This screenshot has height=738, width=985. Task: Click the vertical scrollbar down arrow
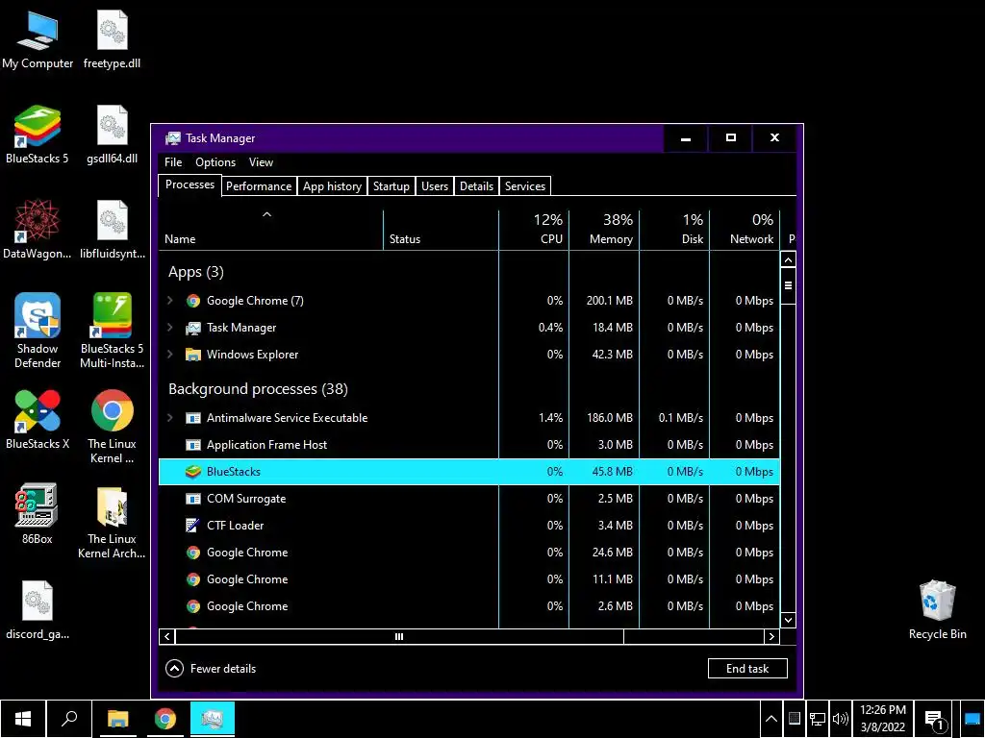(x=788, y=620)
